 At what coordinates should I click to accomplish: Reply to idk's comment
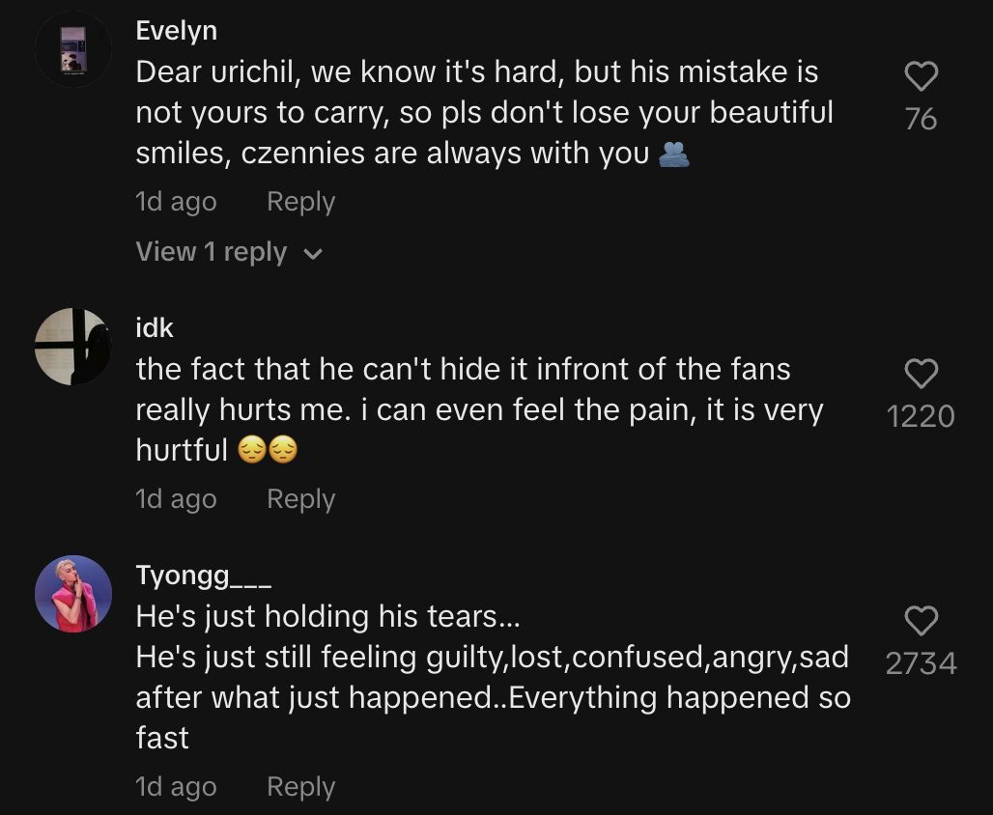tap(300, 499)
